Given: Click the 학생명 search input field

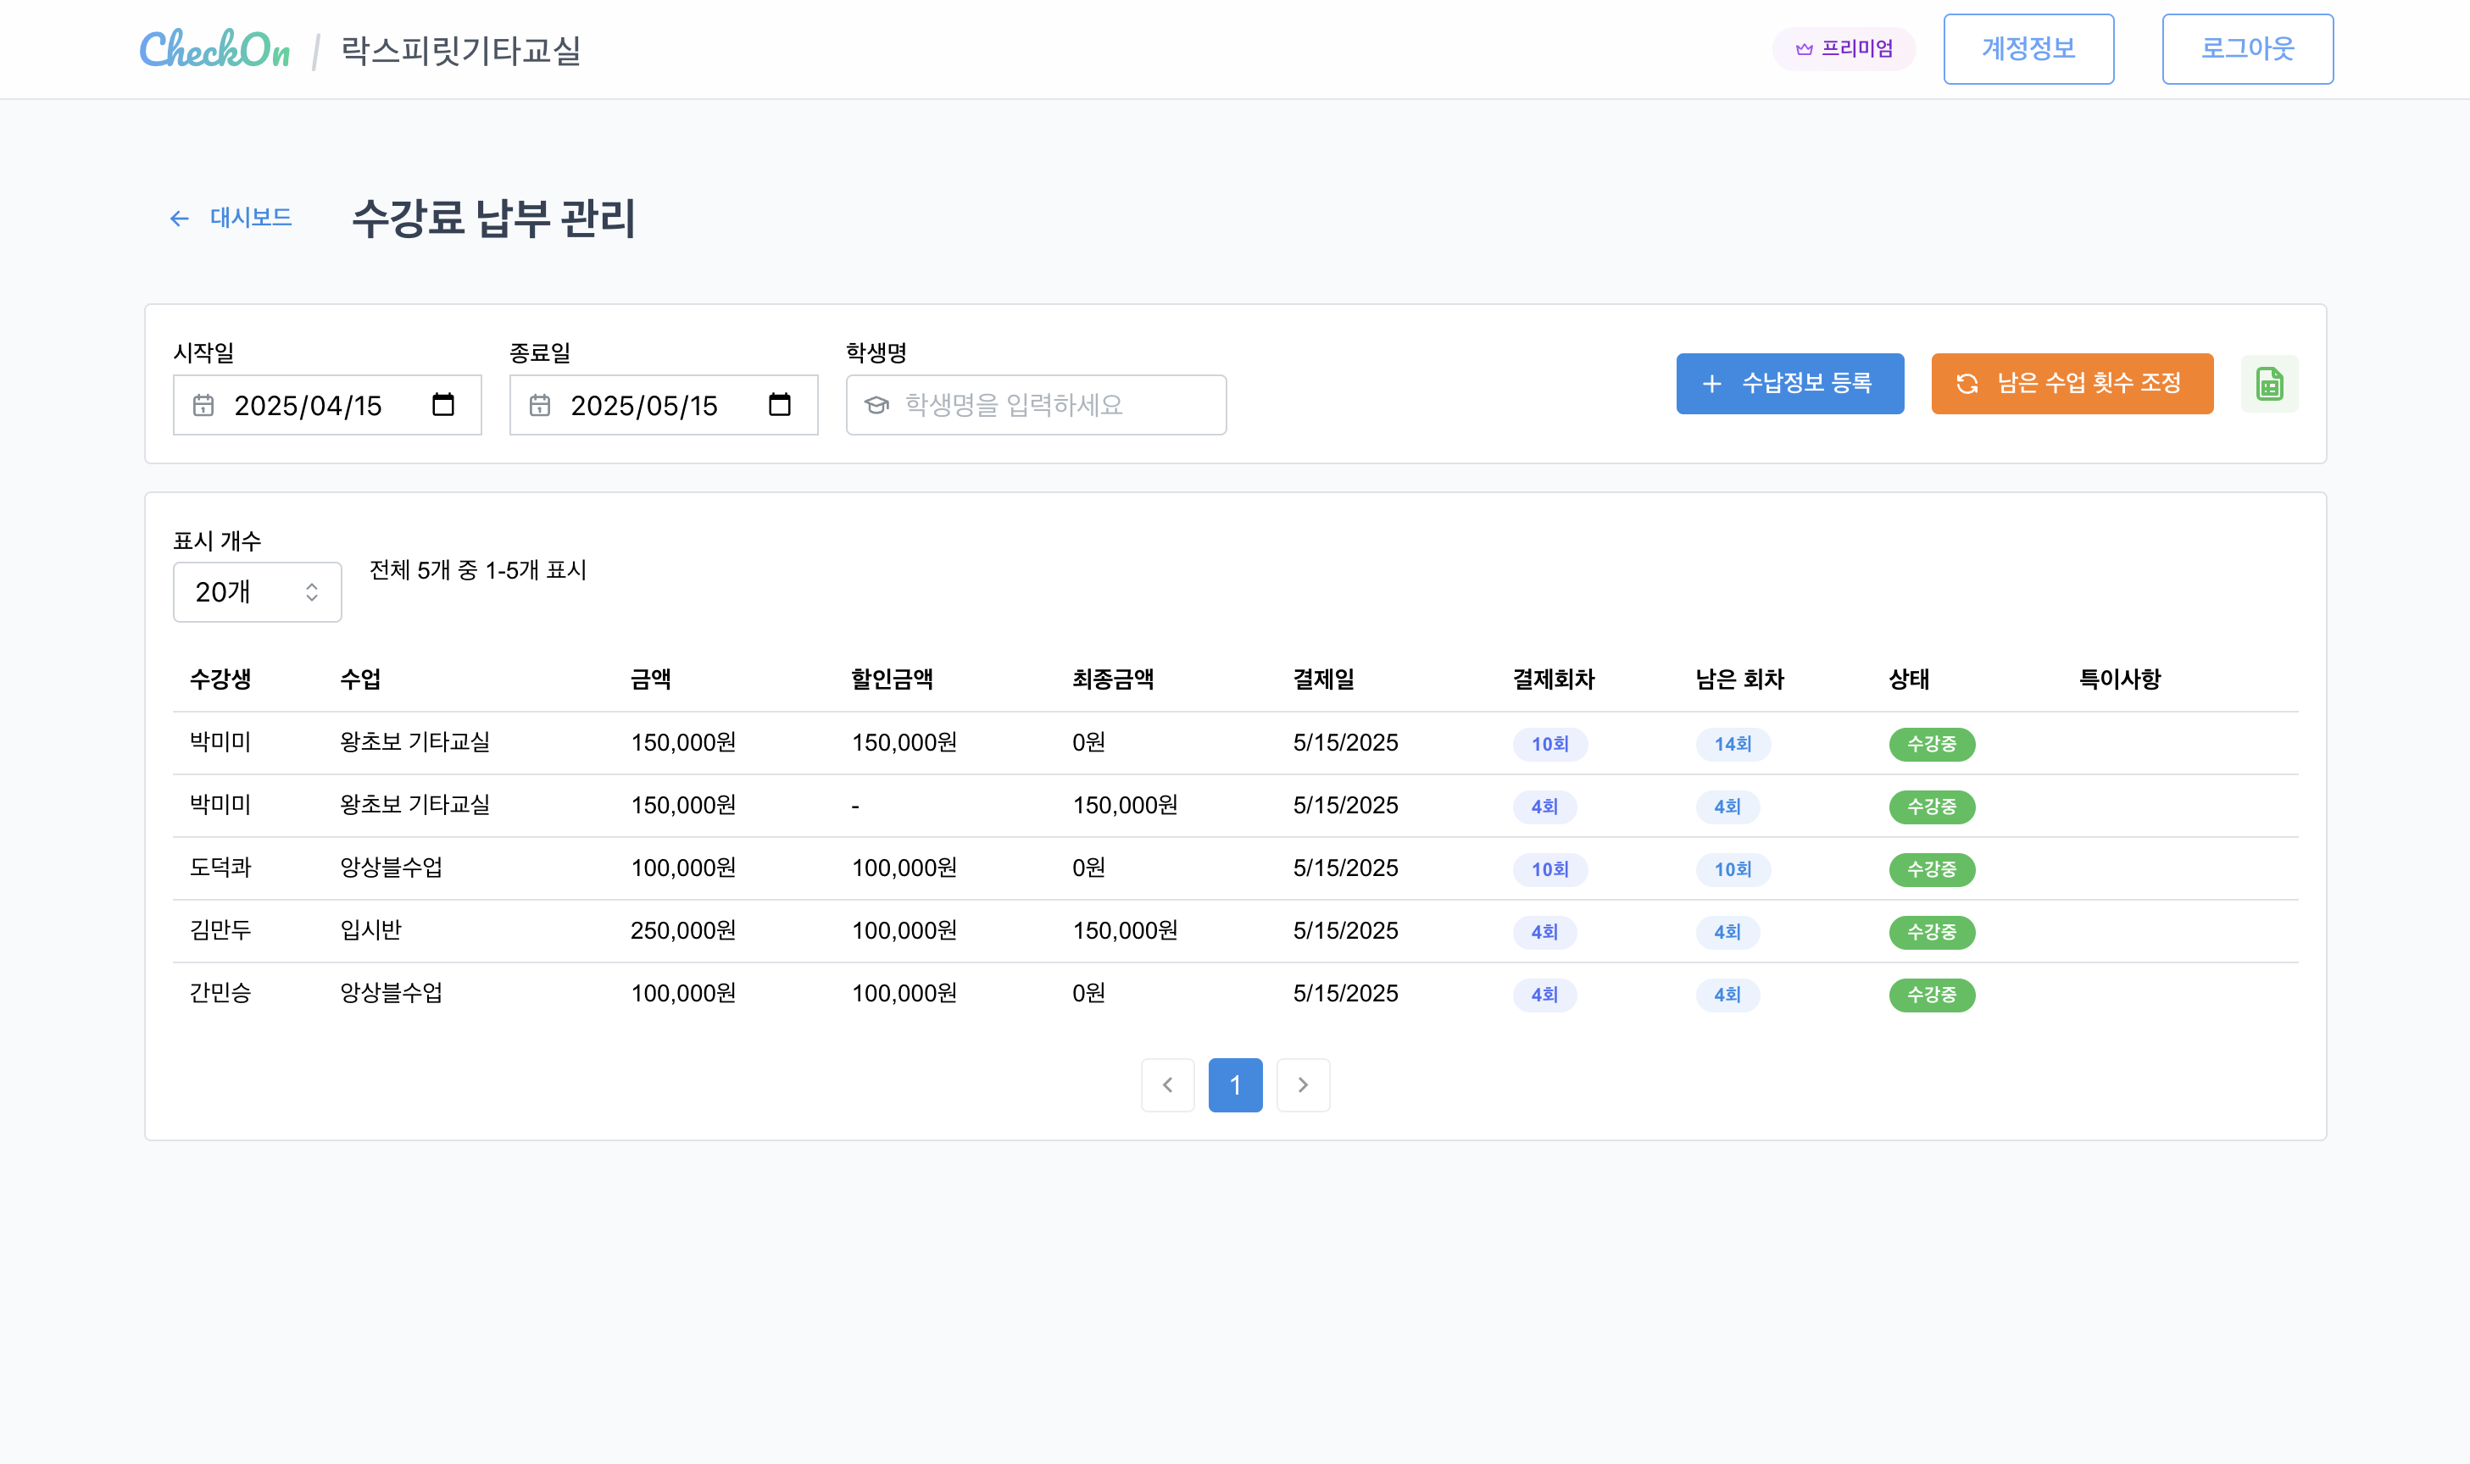Looking at the screenshot, I should (x=1036, y=404).
